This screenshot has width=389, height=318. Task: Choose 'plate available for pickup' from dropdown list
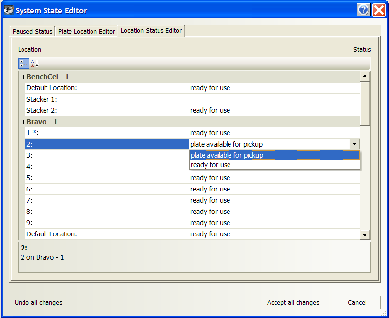coord(274,155)
